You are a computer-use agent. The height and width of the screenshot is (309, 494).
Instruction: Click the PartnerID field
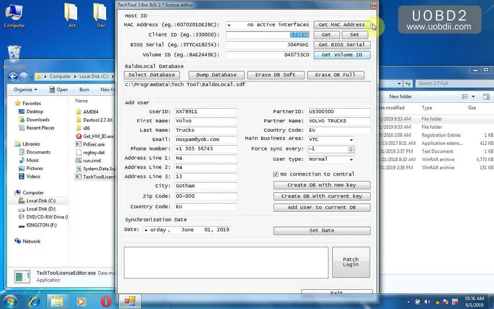pos(339,112)
